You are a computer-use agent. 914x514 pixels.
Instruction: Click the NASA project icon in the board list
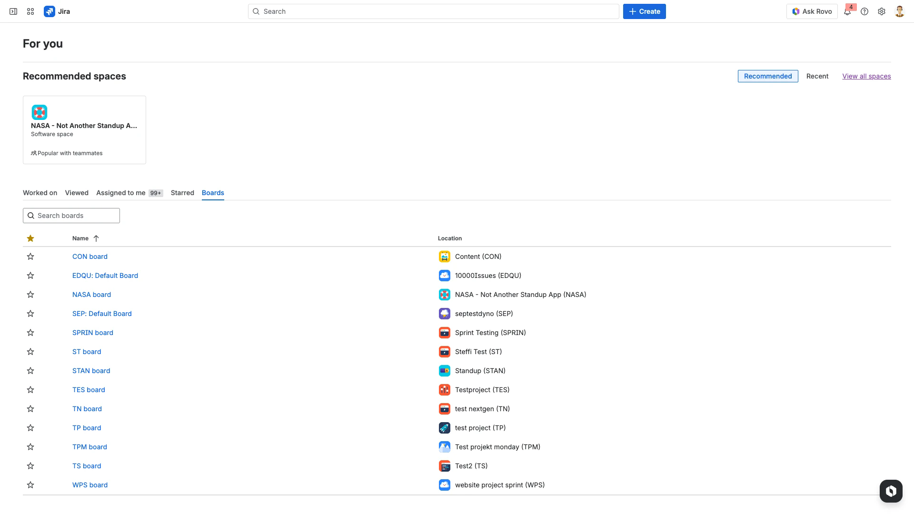tap(445, 295)
